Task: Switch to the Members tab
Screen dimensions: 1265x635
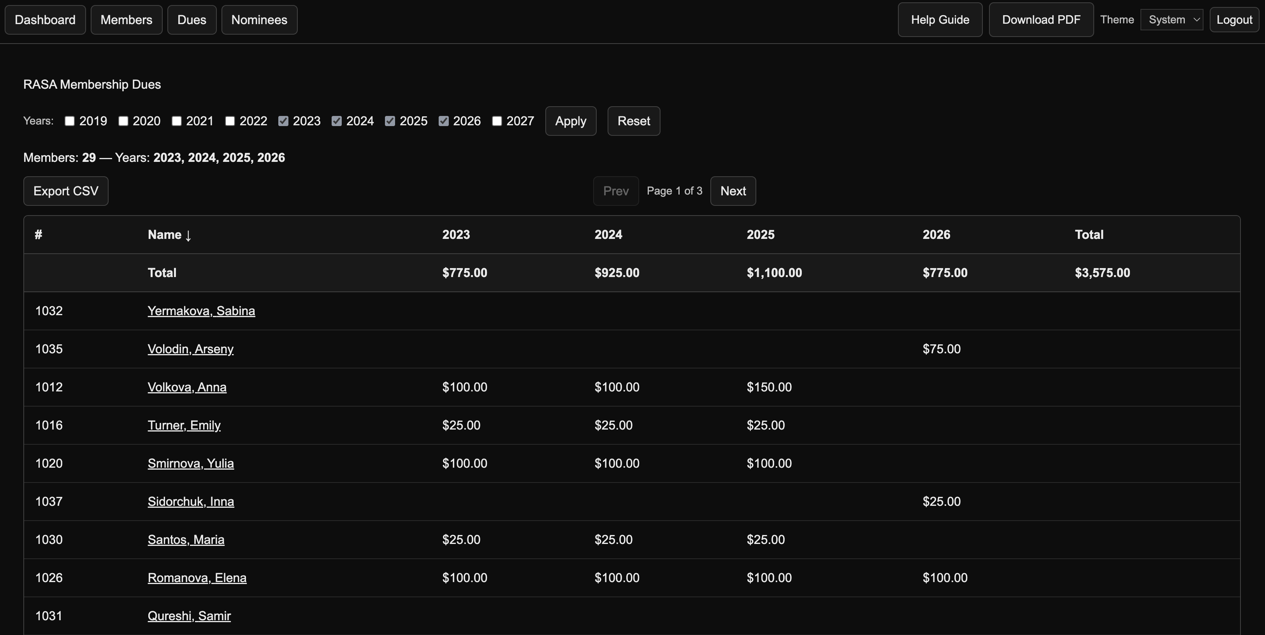Action: pos(126,19)
